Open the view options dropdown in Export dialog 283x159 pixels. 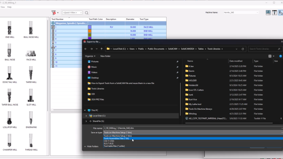point(274,56)
